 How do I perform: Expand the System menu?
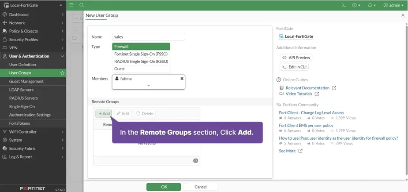click(x=33, y=140)
